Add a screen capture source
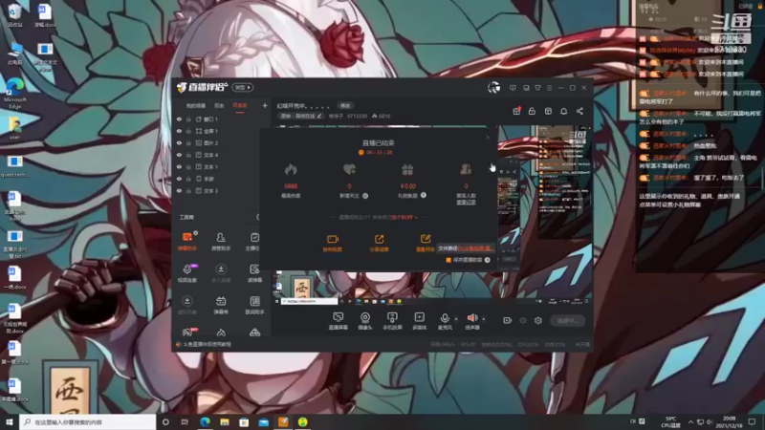Viewport: 765px width, 430px height. coord(338,321)
